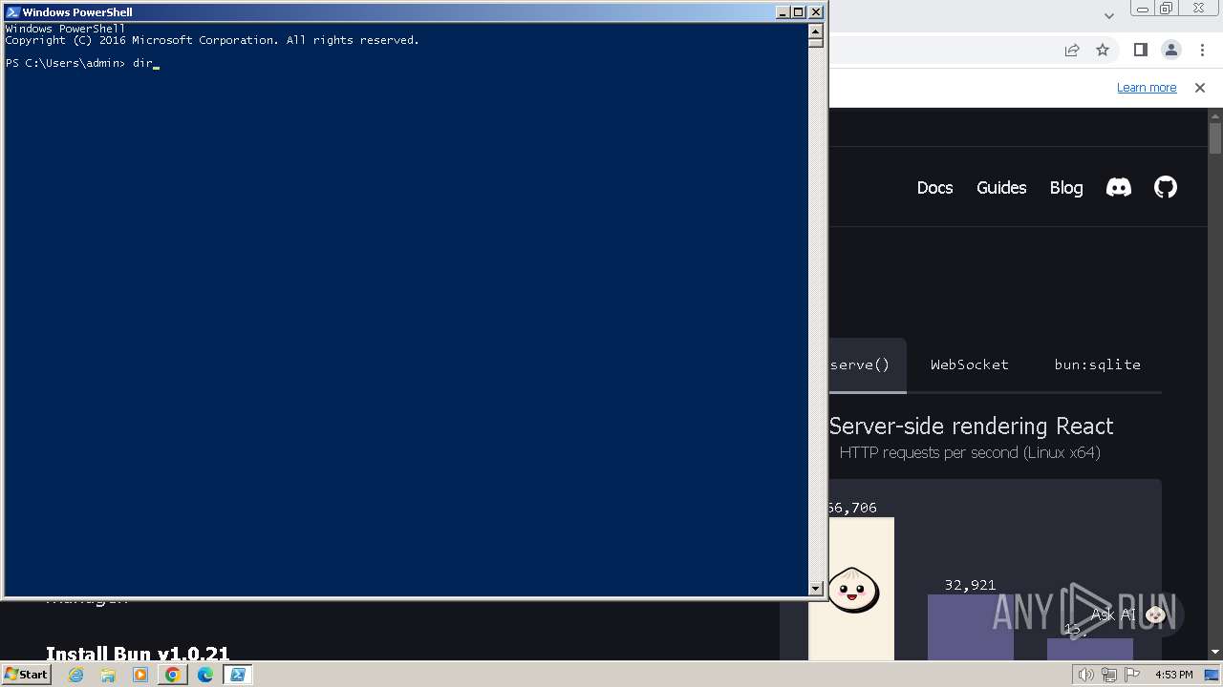Click Install Bun v1.0.21 heading
This screenshot has height=687, width=1223.
(x=138, y=654)
